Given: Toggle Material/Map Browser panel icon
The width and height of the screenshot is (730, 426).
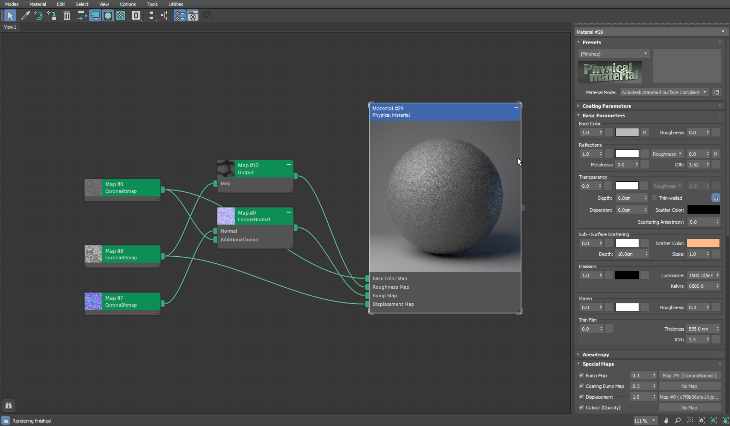Looking at the screenshot, I should 180,16.
